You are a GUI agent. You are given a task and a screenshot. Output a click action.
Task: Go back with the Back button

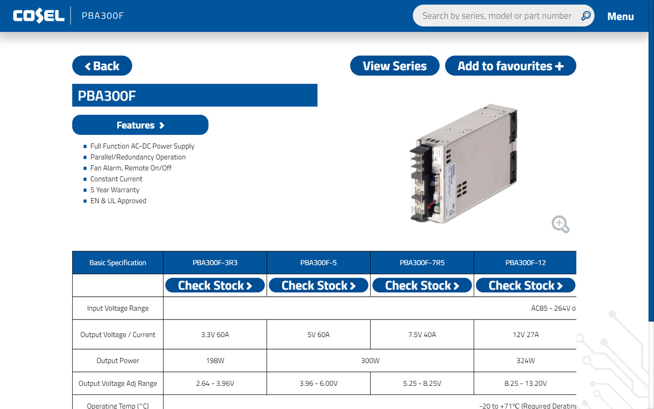tap(102, 66)
